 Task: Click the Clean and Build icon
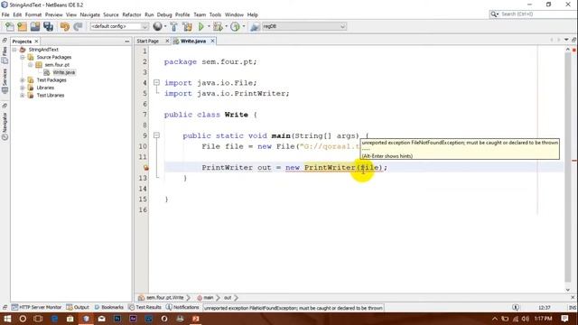click(x=187, y=26)
